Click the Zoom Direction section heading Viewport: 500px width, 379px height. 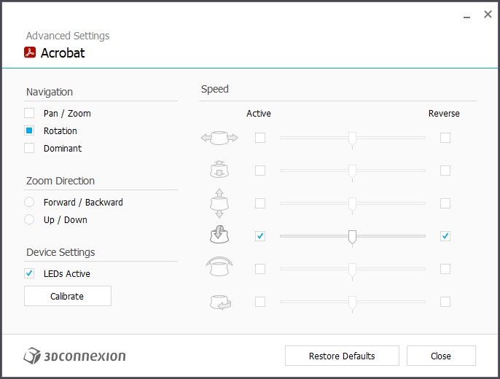point(60,181)
